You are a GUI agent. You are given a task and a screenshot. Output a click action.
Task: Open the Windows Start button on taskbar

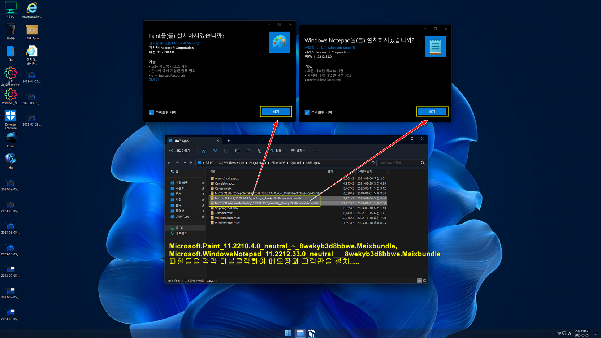[288, 333]
